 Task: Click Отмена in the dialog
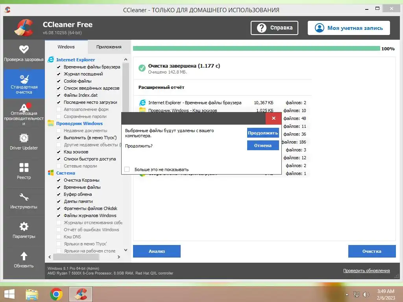[263, 145]
